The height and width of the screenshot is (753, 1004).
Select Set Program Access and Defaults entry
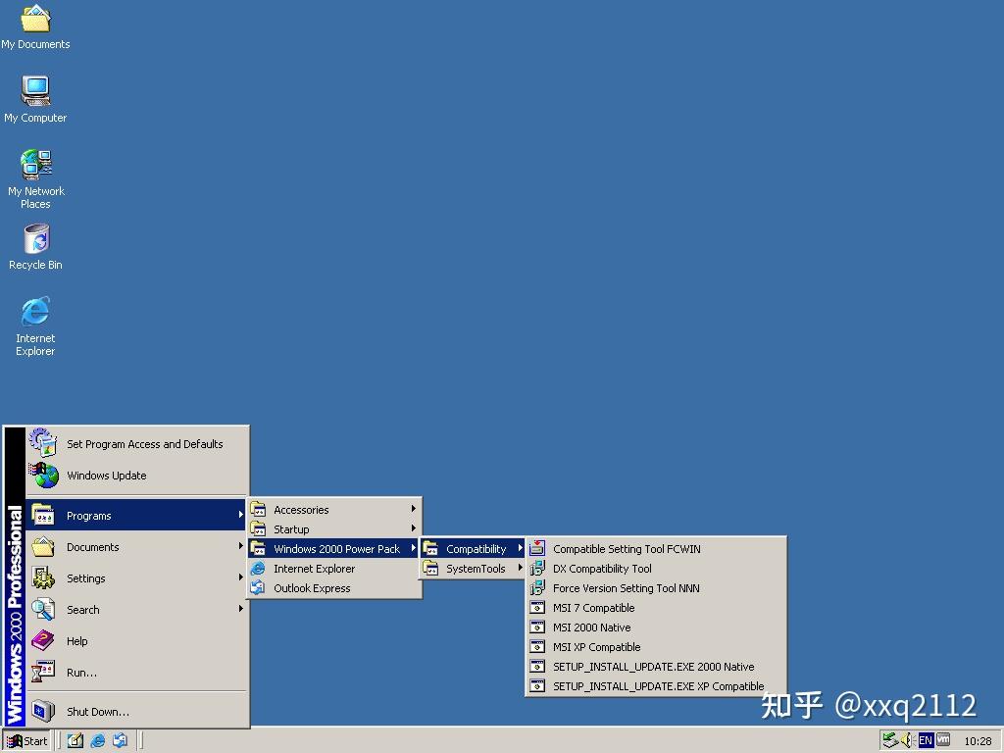[137, 443]
